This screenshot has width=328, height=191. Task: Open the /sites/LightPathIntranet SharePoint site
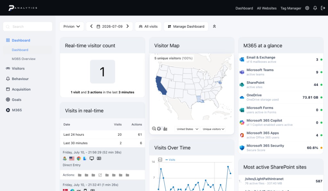pyautogui.click(x=264, y=179)
